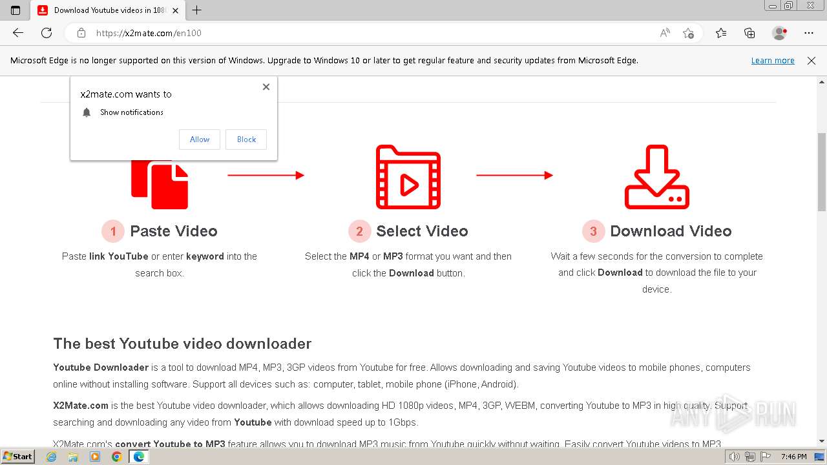Screen dimensions: 827x465
Task: Close the Download Youtube videos tab
Action: click(x=175, y=10)
